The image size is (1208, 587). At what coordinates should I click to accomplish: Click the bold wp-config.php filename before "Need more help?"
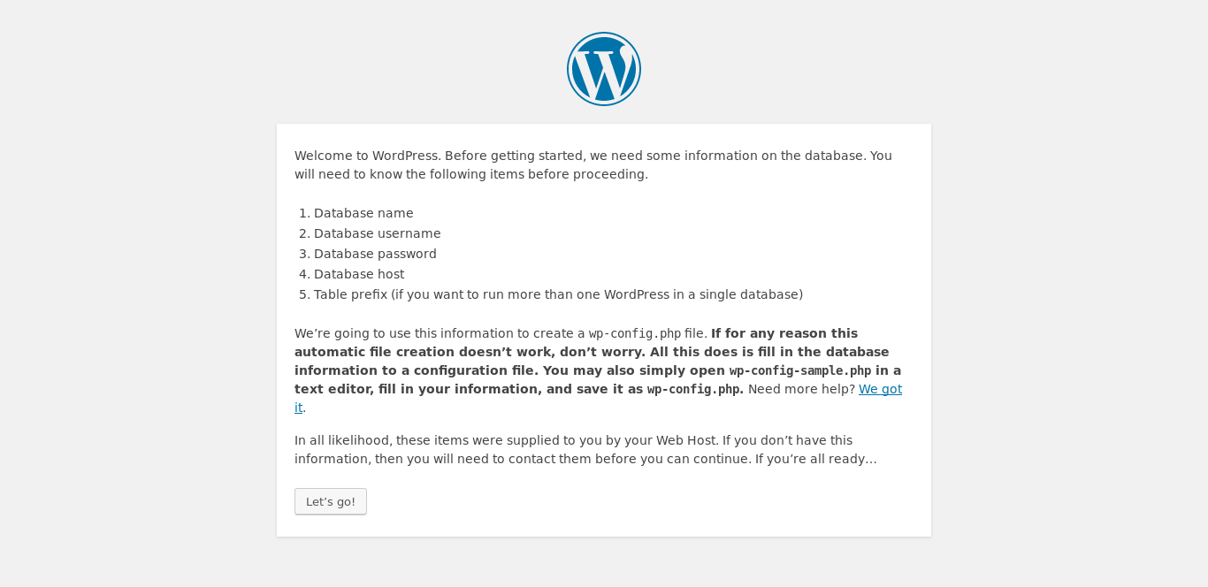(693, 390)
